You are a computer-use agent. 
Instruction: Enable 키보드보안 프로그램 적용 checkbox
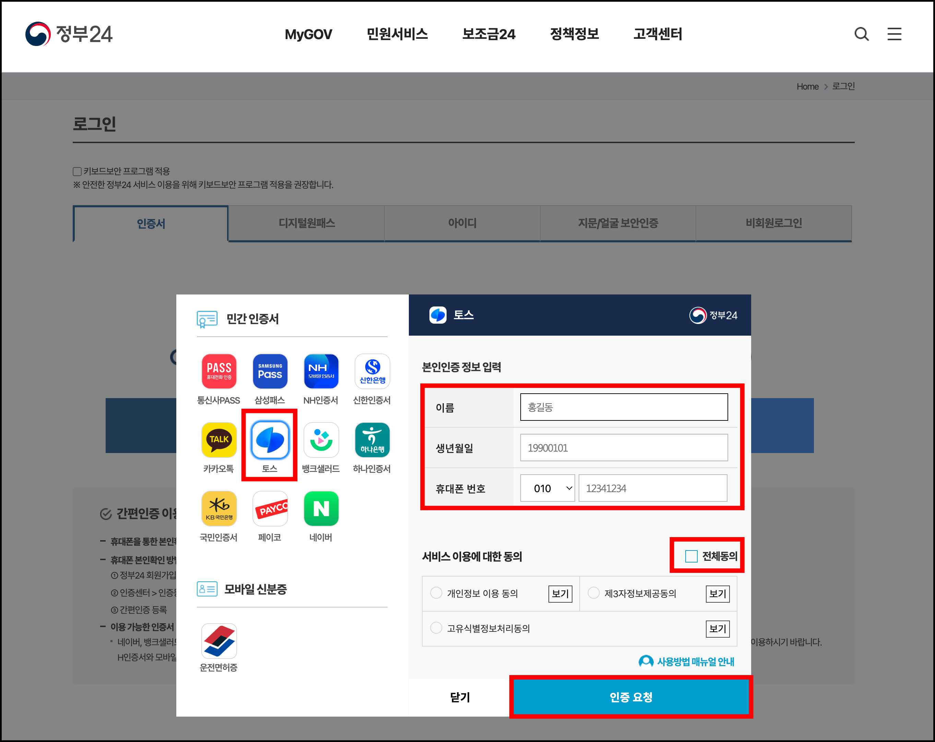[77, 171]
